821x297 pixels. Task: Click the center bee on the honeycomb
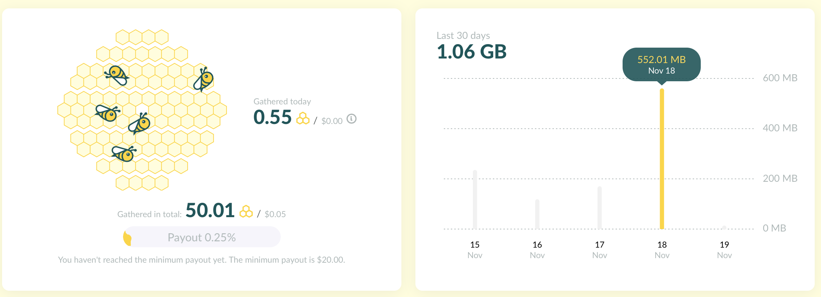[140, 123]
